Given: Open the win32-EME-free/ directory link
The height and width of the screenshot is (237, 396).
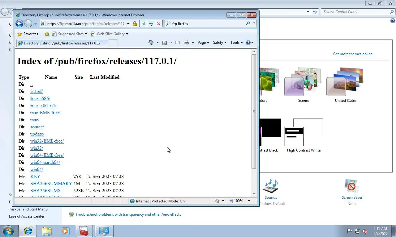Looking at the screenshot, I should tap(47, 141).
